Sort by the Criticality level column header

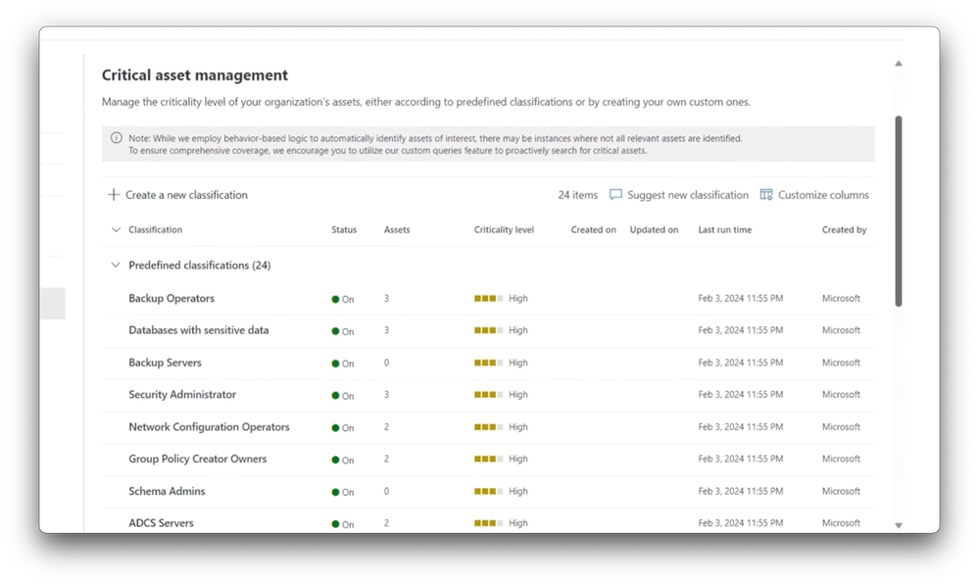[504, 229]
